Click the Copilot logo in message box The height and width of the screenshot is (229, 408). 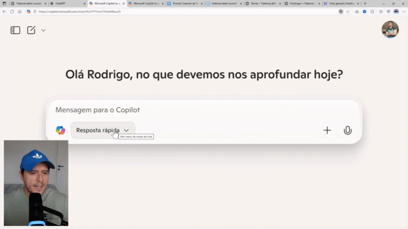click(x=61, y=130)
